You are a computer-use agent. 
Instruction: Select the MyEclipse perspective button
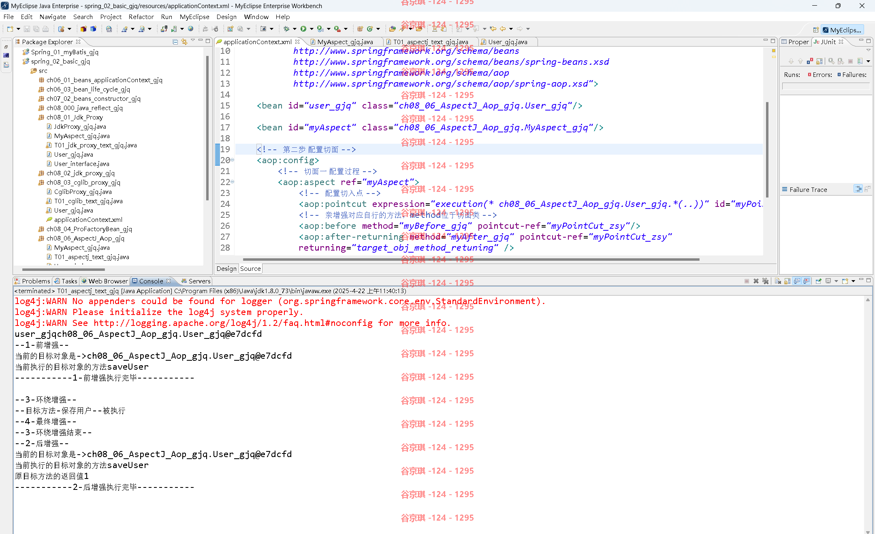[842, 30]
